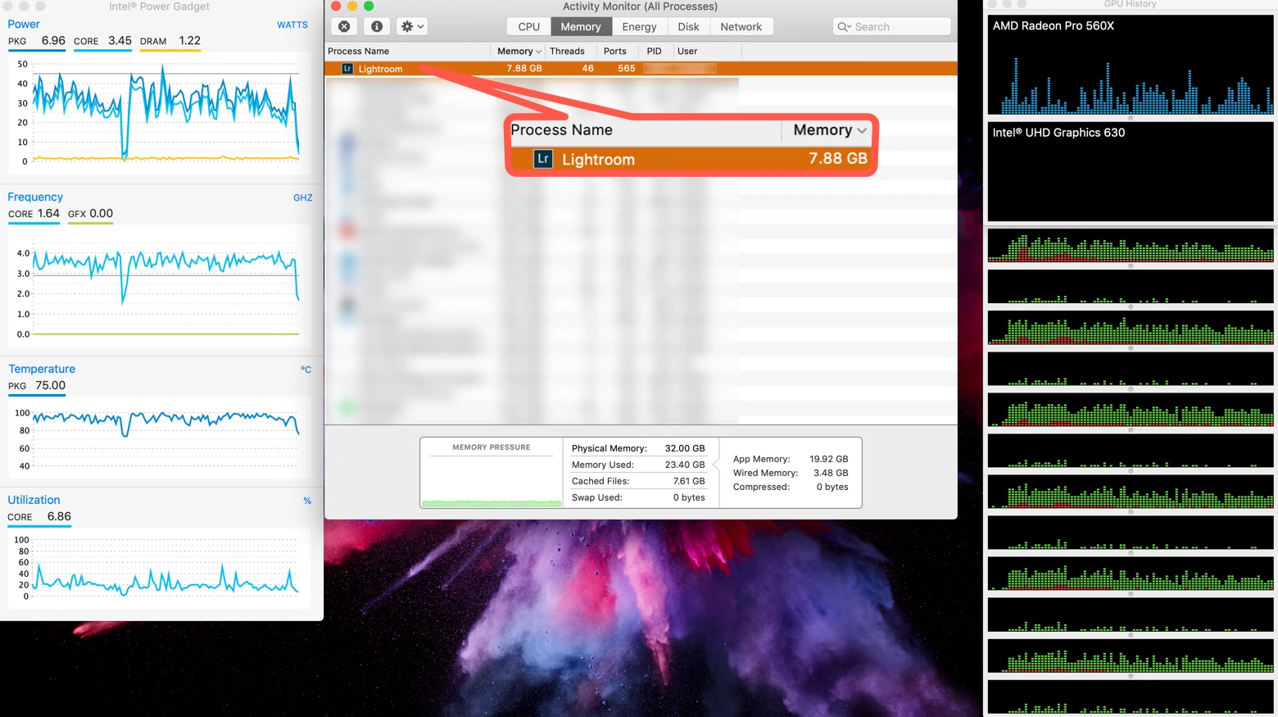Zoom the Activity Monitor window with green button
Image resolution: width=1278 pixels, height=717 pixels.
point(369,6)
